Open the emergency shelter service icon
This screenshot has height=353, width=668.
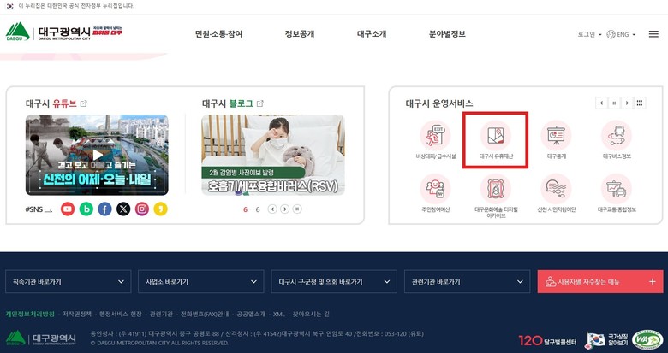pyautogui.click(x=435, y=140)
